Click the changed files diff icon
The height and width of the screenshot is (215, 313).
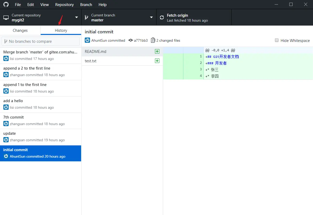pyautogui.click(x=153, y=40)
